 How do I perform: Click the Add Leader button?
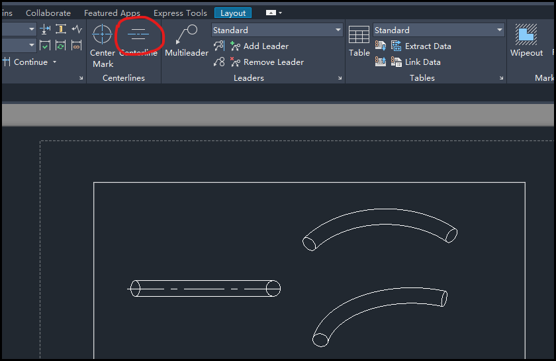tap(259, 46)
